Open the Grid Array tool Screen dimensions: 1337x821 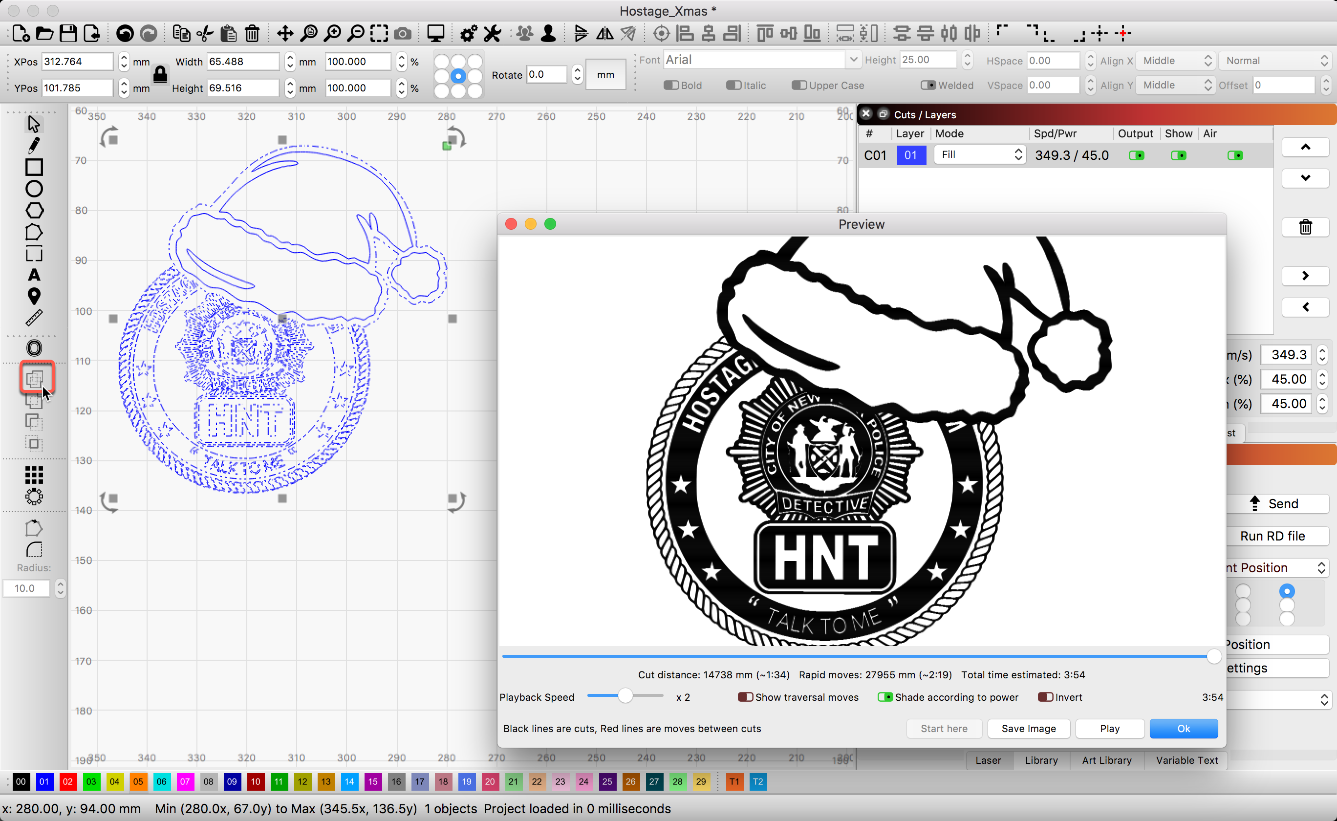pos(34,475)
